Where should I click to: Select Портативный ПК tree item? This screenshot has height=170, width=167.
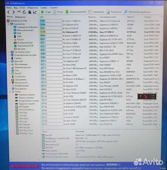tap(24, 46)
